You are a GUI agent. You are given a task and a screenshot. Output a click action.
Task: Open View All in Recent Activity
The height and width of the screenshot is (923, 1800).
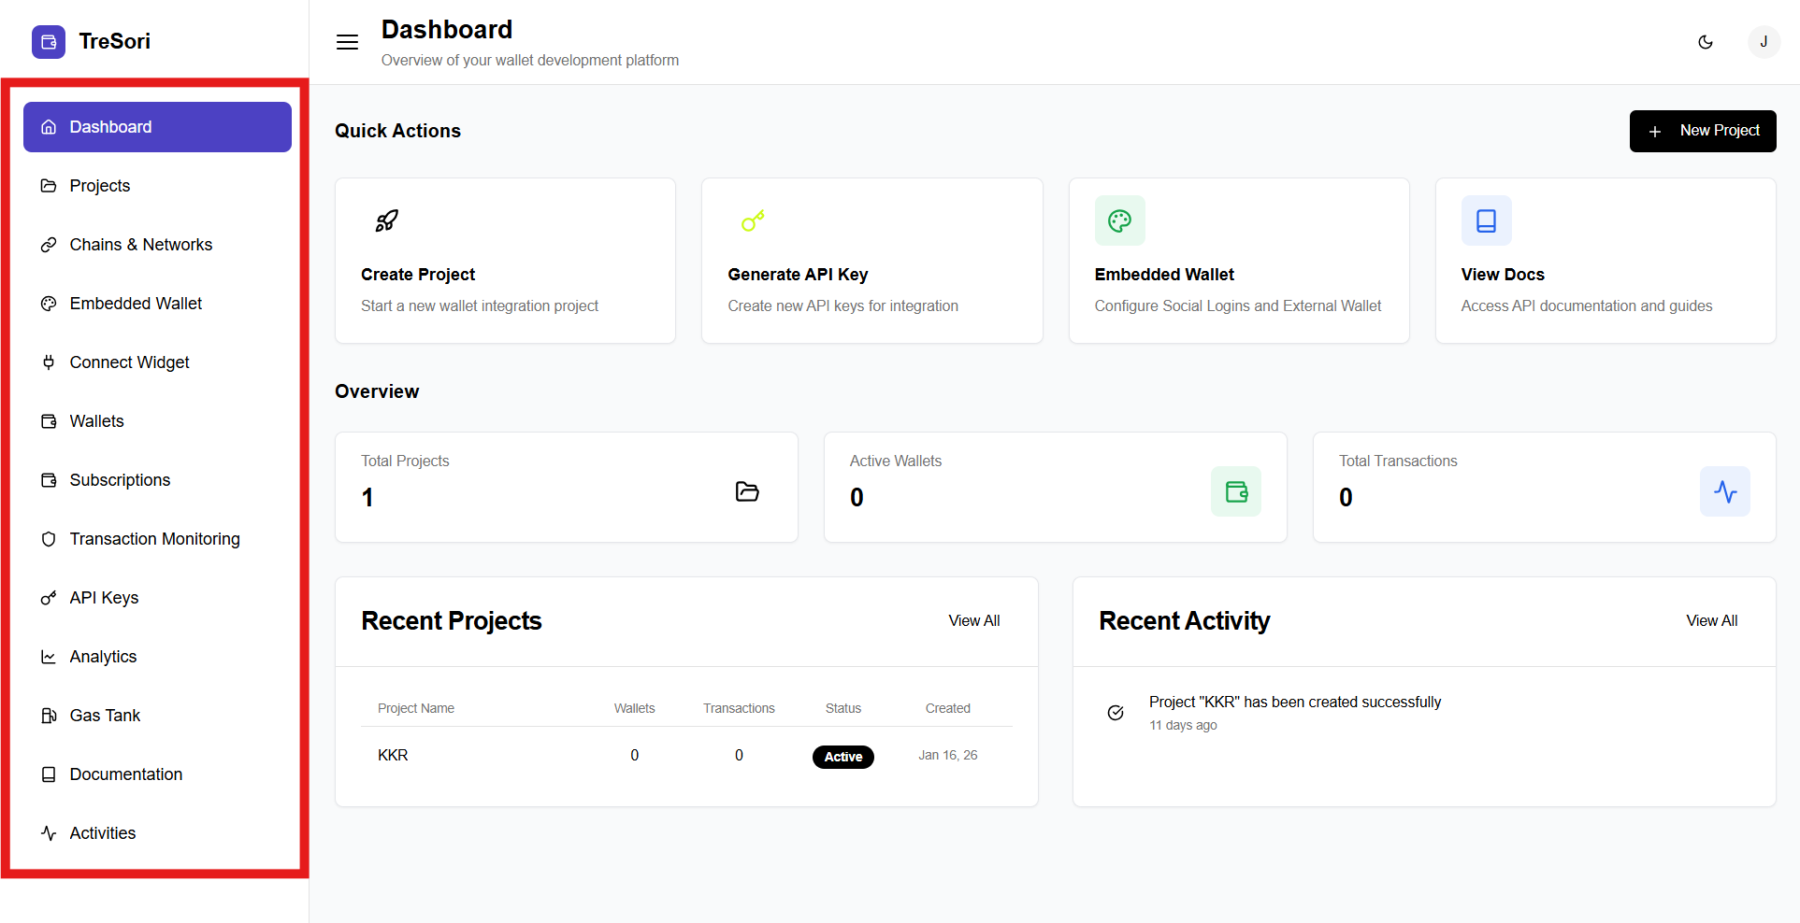1711,621
